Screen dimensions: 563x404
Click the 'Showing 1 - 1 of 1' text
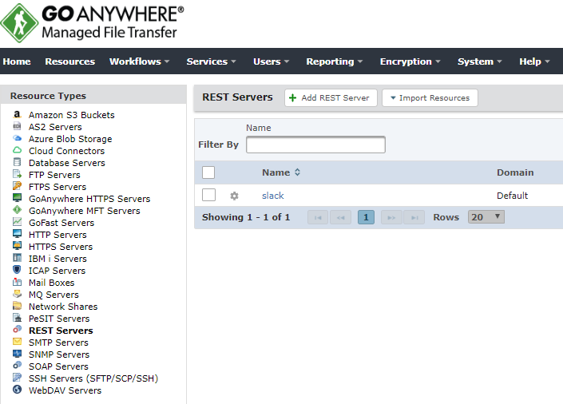[x=246, y=217]
